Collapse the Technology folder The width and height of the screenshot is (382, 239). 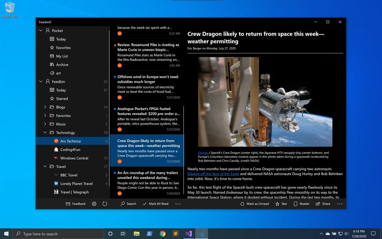45,133
